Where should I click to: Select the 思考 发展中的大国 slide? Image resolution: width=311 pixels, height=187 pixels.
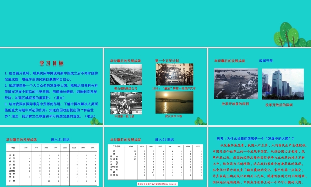pos(260,157)
